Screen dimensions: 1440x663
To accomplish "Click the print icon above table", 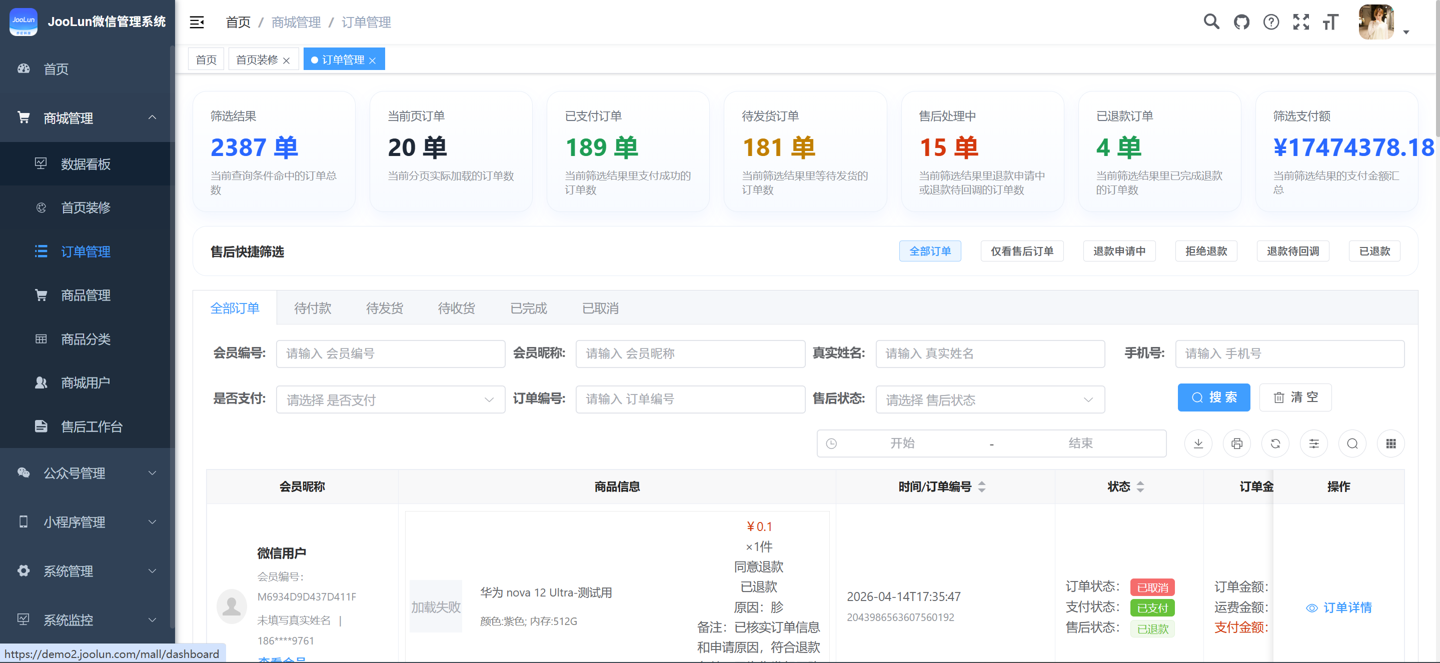I will [1236, 443].
